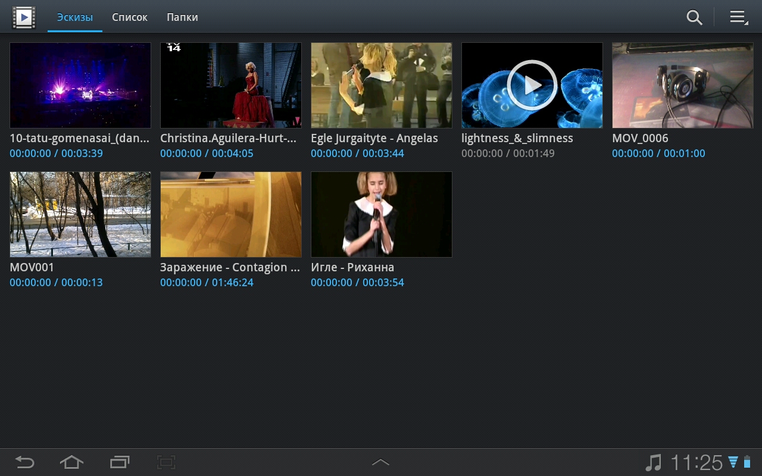Tap the music note notification icon
This screenshot has height=476, width=762.
[654, 462]
